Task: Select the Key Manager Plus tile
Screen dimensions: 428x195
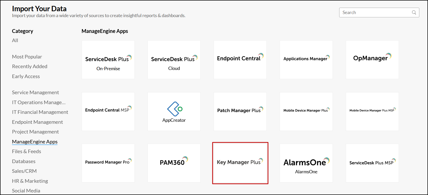Action: [x=240, y=163]
